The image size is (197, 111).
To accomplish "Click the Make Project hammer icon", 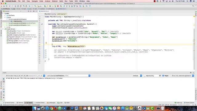I will point(35,6).
